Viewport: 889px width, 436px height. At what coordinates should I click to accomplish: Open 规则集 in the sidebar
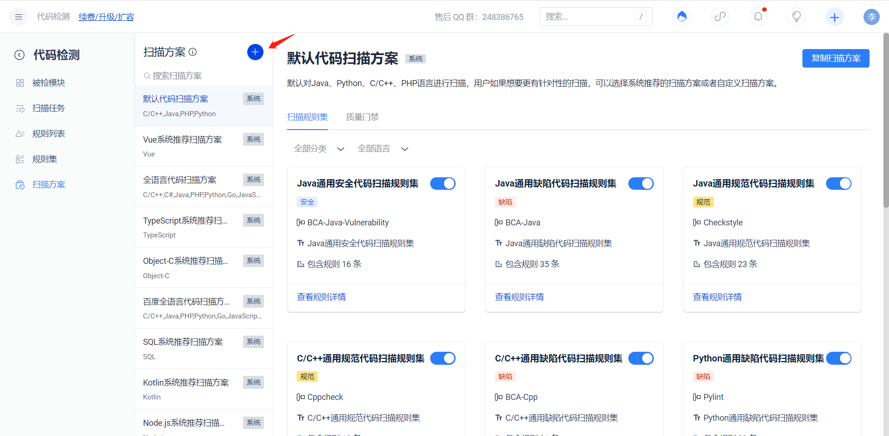coord(45,159)
